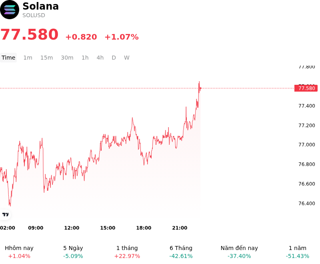Open the TradingView logo badge
320x264 pixels.
point(5,214)
